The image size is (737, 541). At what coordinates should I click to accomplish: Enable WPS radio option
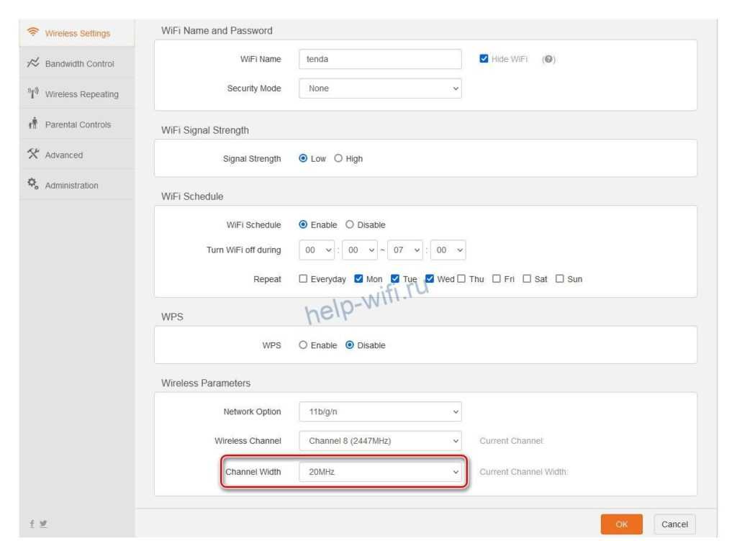[303, 345]
